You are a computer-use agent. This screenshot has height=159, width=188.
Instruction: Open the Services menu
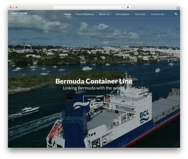point(140,14)
